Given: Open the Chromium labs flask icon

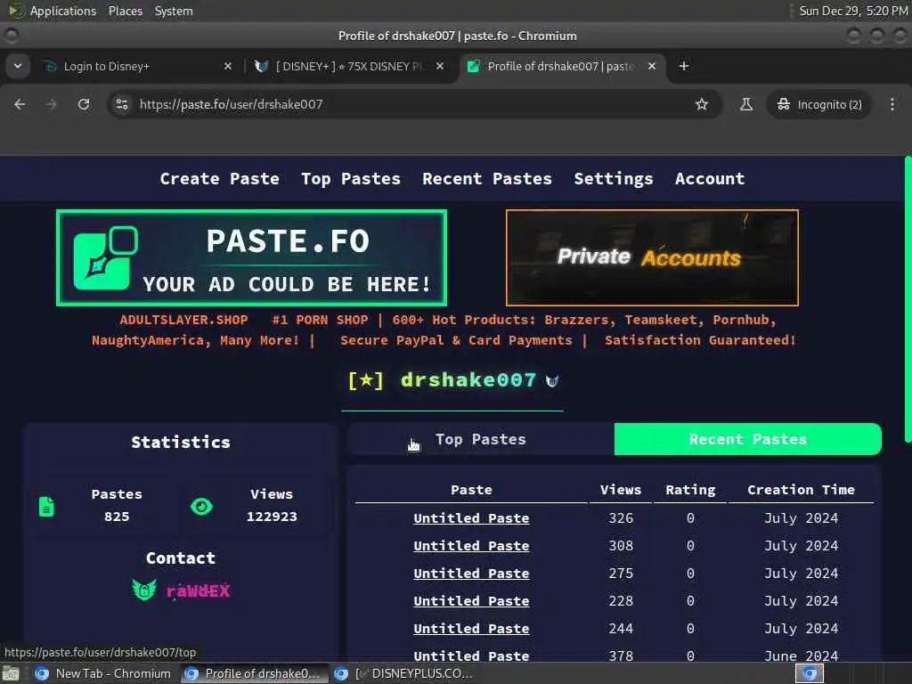Looking at the screenshot, I should click(x=746, y=104).
